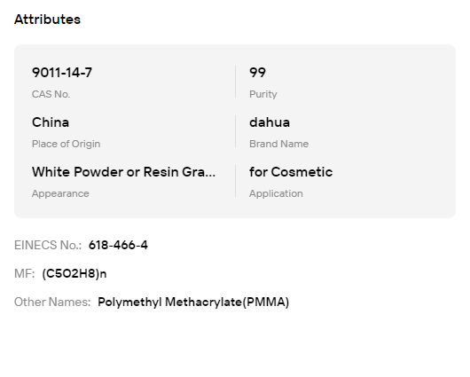Viewport: 470px width, 377px height.
Task: Click the Attributes heading
Action: pos(47,20)
